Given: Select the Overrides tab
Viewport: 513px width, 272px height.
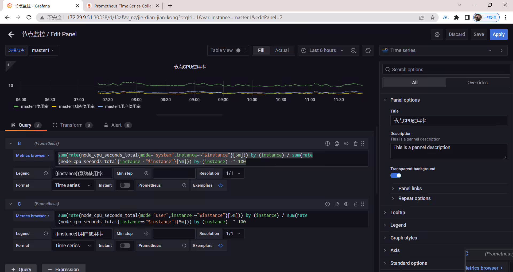Looking at the screenshot, I should (477, 83).
